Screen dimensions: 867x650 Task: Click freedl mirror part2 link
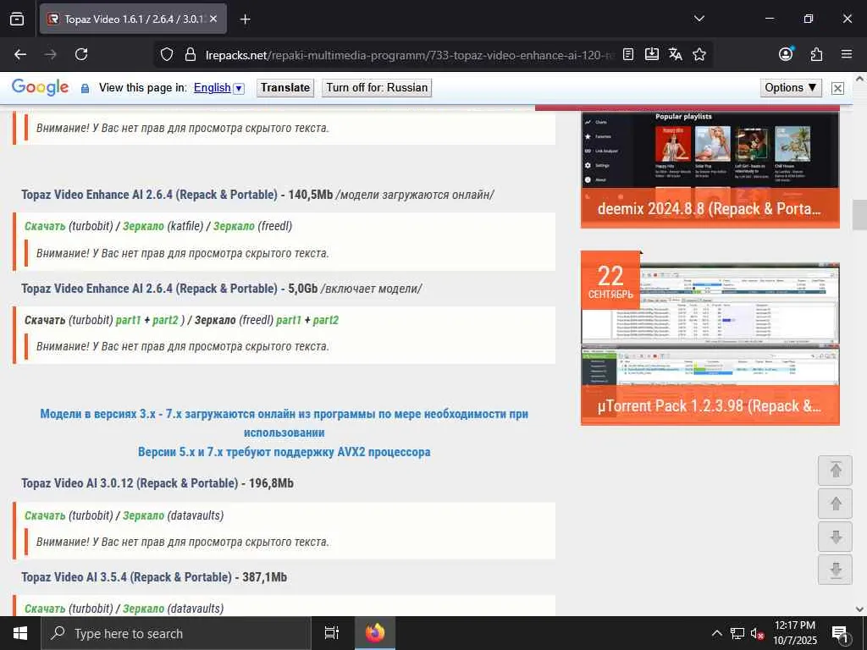(x=326, y=320)
